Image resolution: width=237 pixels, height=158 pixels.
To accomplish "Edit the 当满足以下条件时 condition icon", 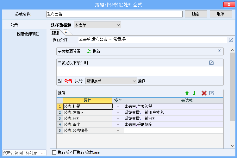I will coord(211,63).
